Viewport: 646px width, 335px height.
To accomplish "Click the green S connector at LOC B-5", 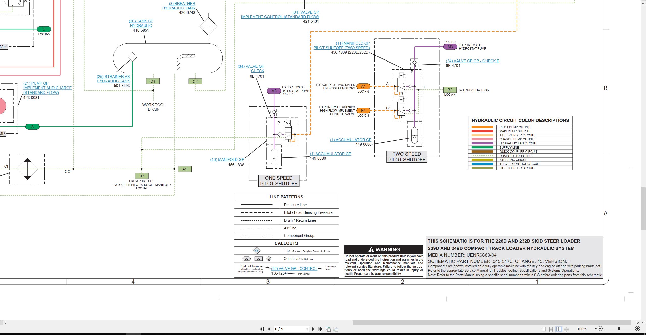I will click(44, 29).
